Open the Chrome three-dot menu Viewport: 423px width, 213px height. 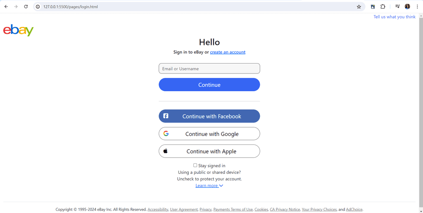417,7
